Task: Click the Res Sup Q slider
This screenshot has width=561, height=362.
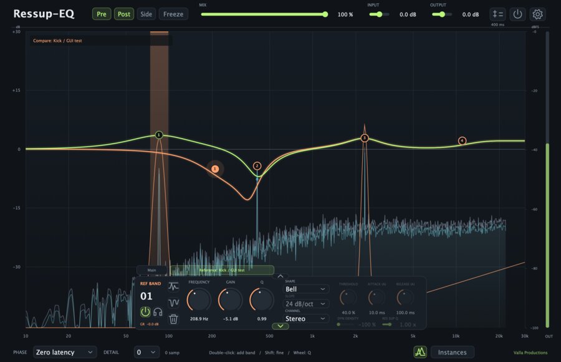Action: (x=386, y=325)
